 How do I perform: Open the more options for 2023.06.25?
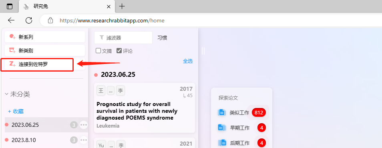click(84, 125)
